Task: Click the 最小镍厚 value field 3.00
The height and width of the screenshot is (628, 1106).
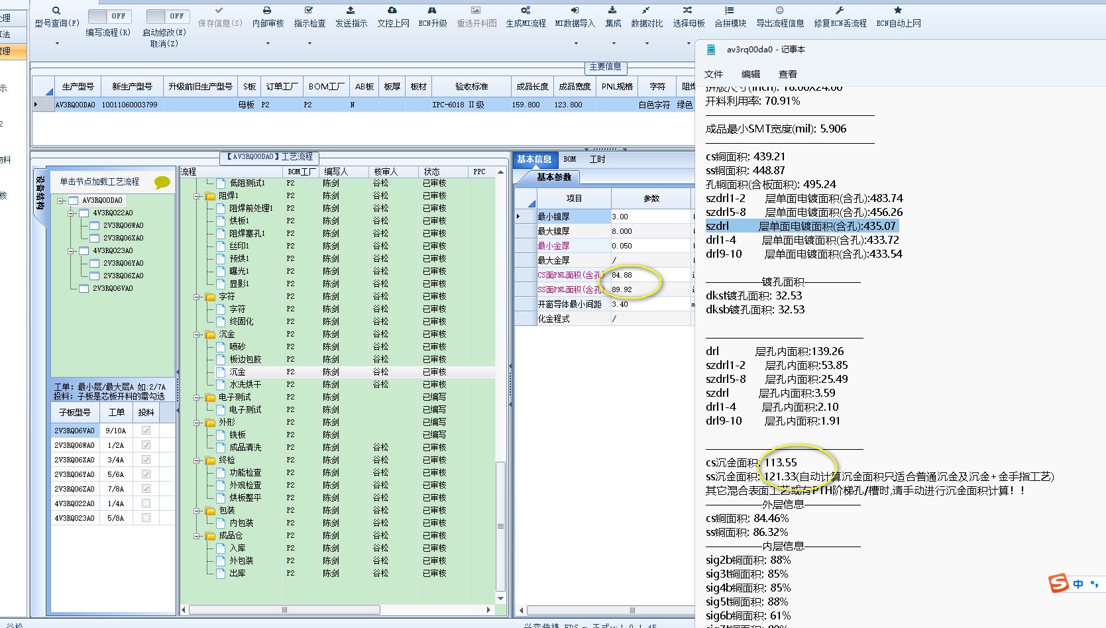Action: point(651,217)
